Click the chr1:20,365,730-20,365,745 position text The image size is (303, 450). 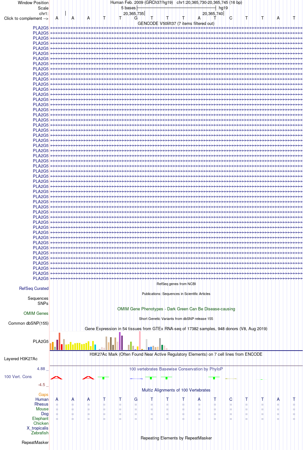tap(209, 2)
